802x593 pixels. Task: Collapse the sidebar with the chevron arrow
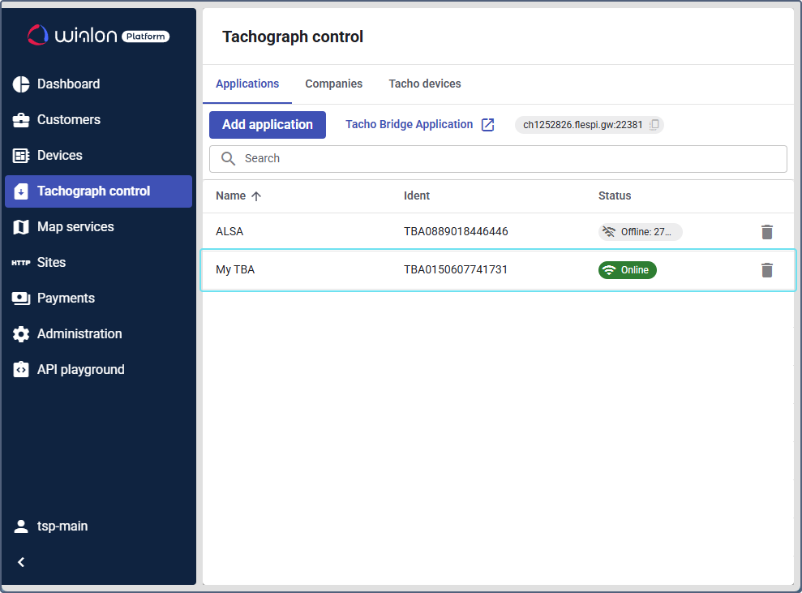coord(21,562)
